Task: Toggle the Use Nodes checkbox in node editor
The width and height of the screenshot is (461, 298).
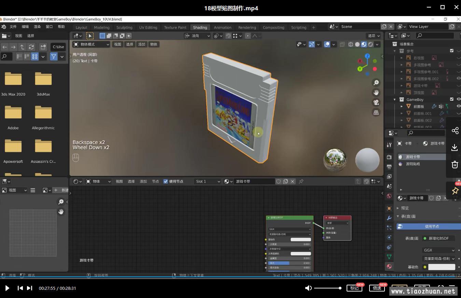Action: click(166, 182)
